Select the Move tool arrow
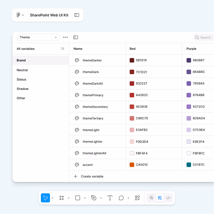 [46, 198]
